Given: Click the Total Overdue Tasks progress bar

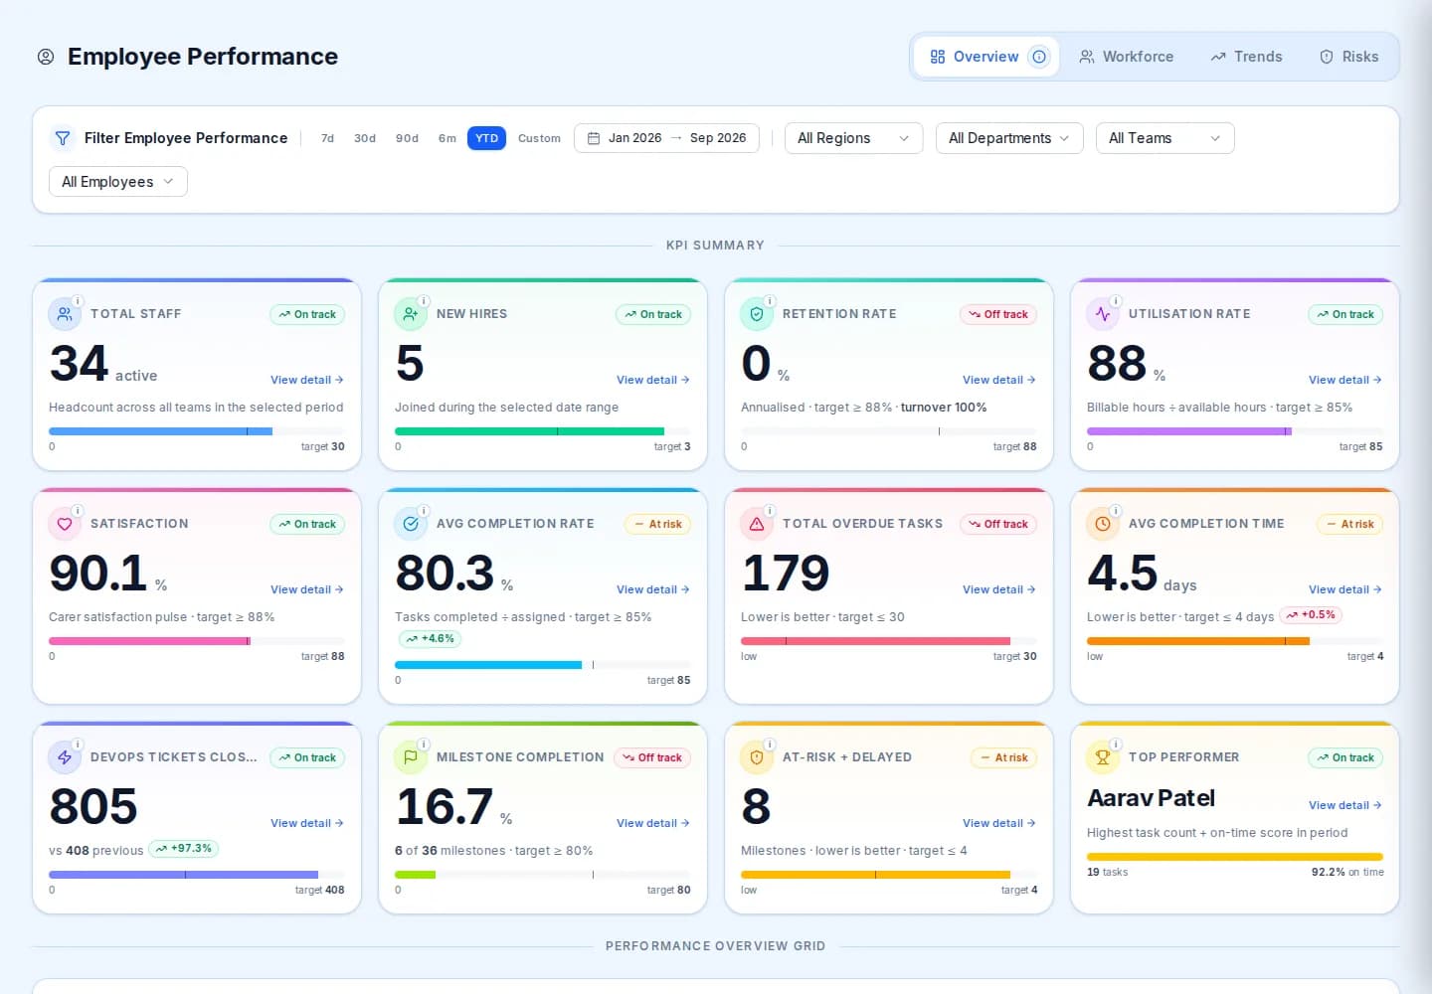Looking at the screenshot, I should [x=889, y=641].
